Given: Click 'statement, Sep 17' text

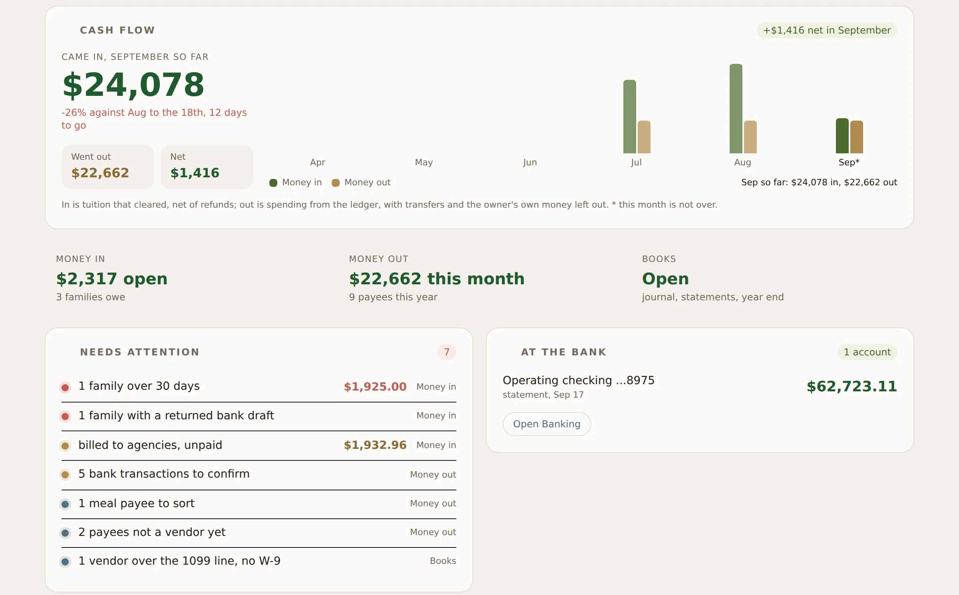Looking at the screenshot, I should [x=543, y=395].
